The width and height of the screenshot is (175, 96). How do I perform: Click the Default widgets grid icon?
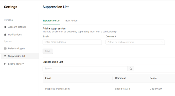tap(5, 48)
